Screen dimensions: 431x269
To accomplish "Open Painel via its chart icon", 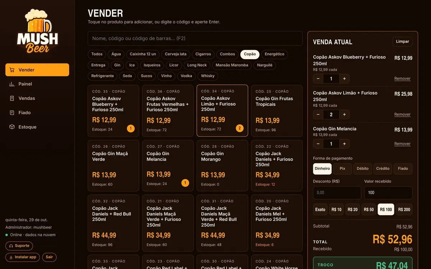I will click(12, 84).
